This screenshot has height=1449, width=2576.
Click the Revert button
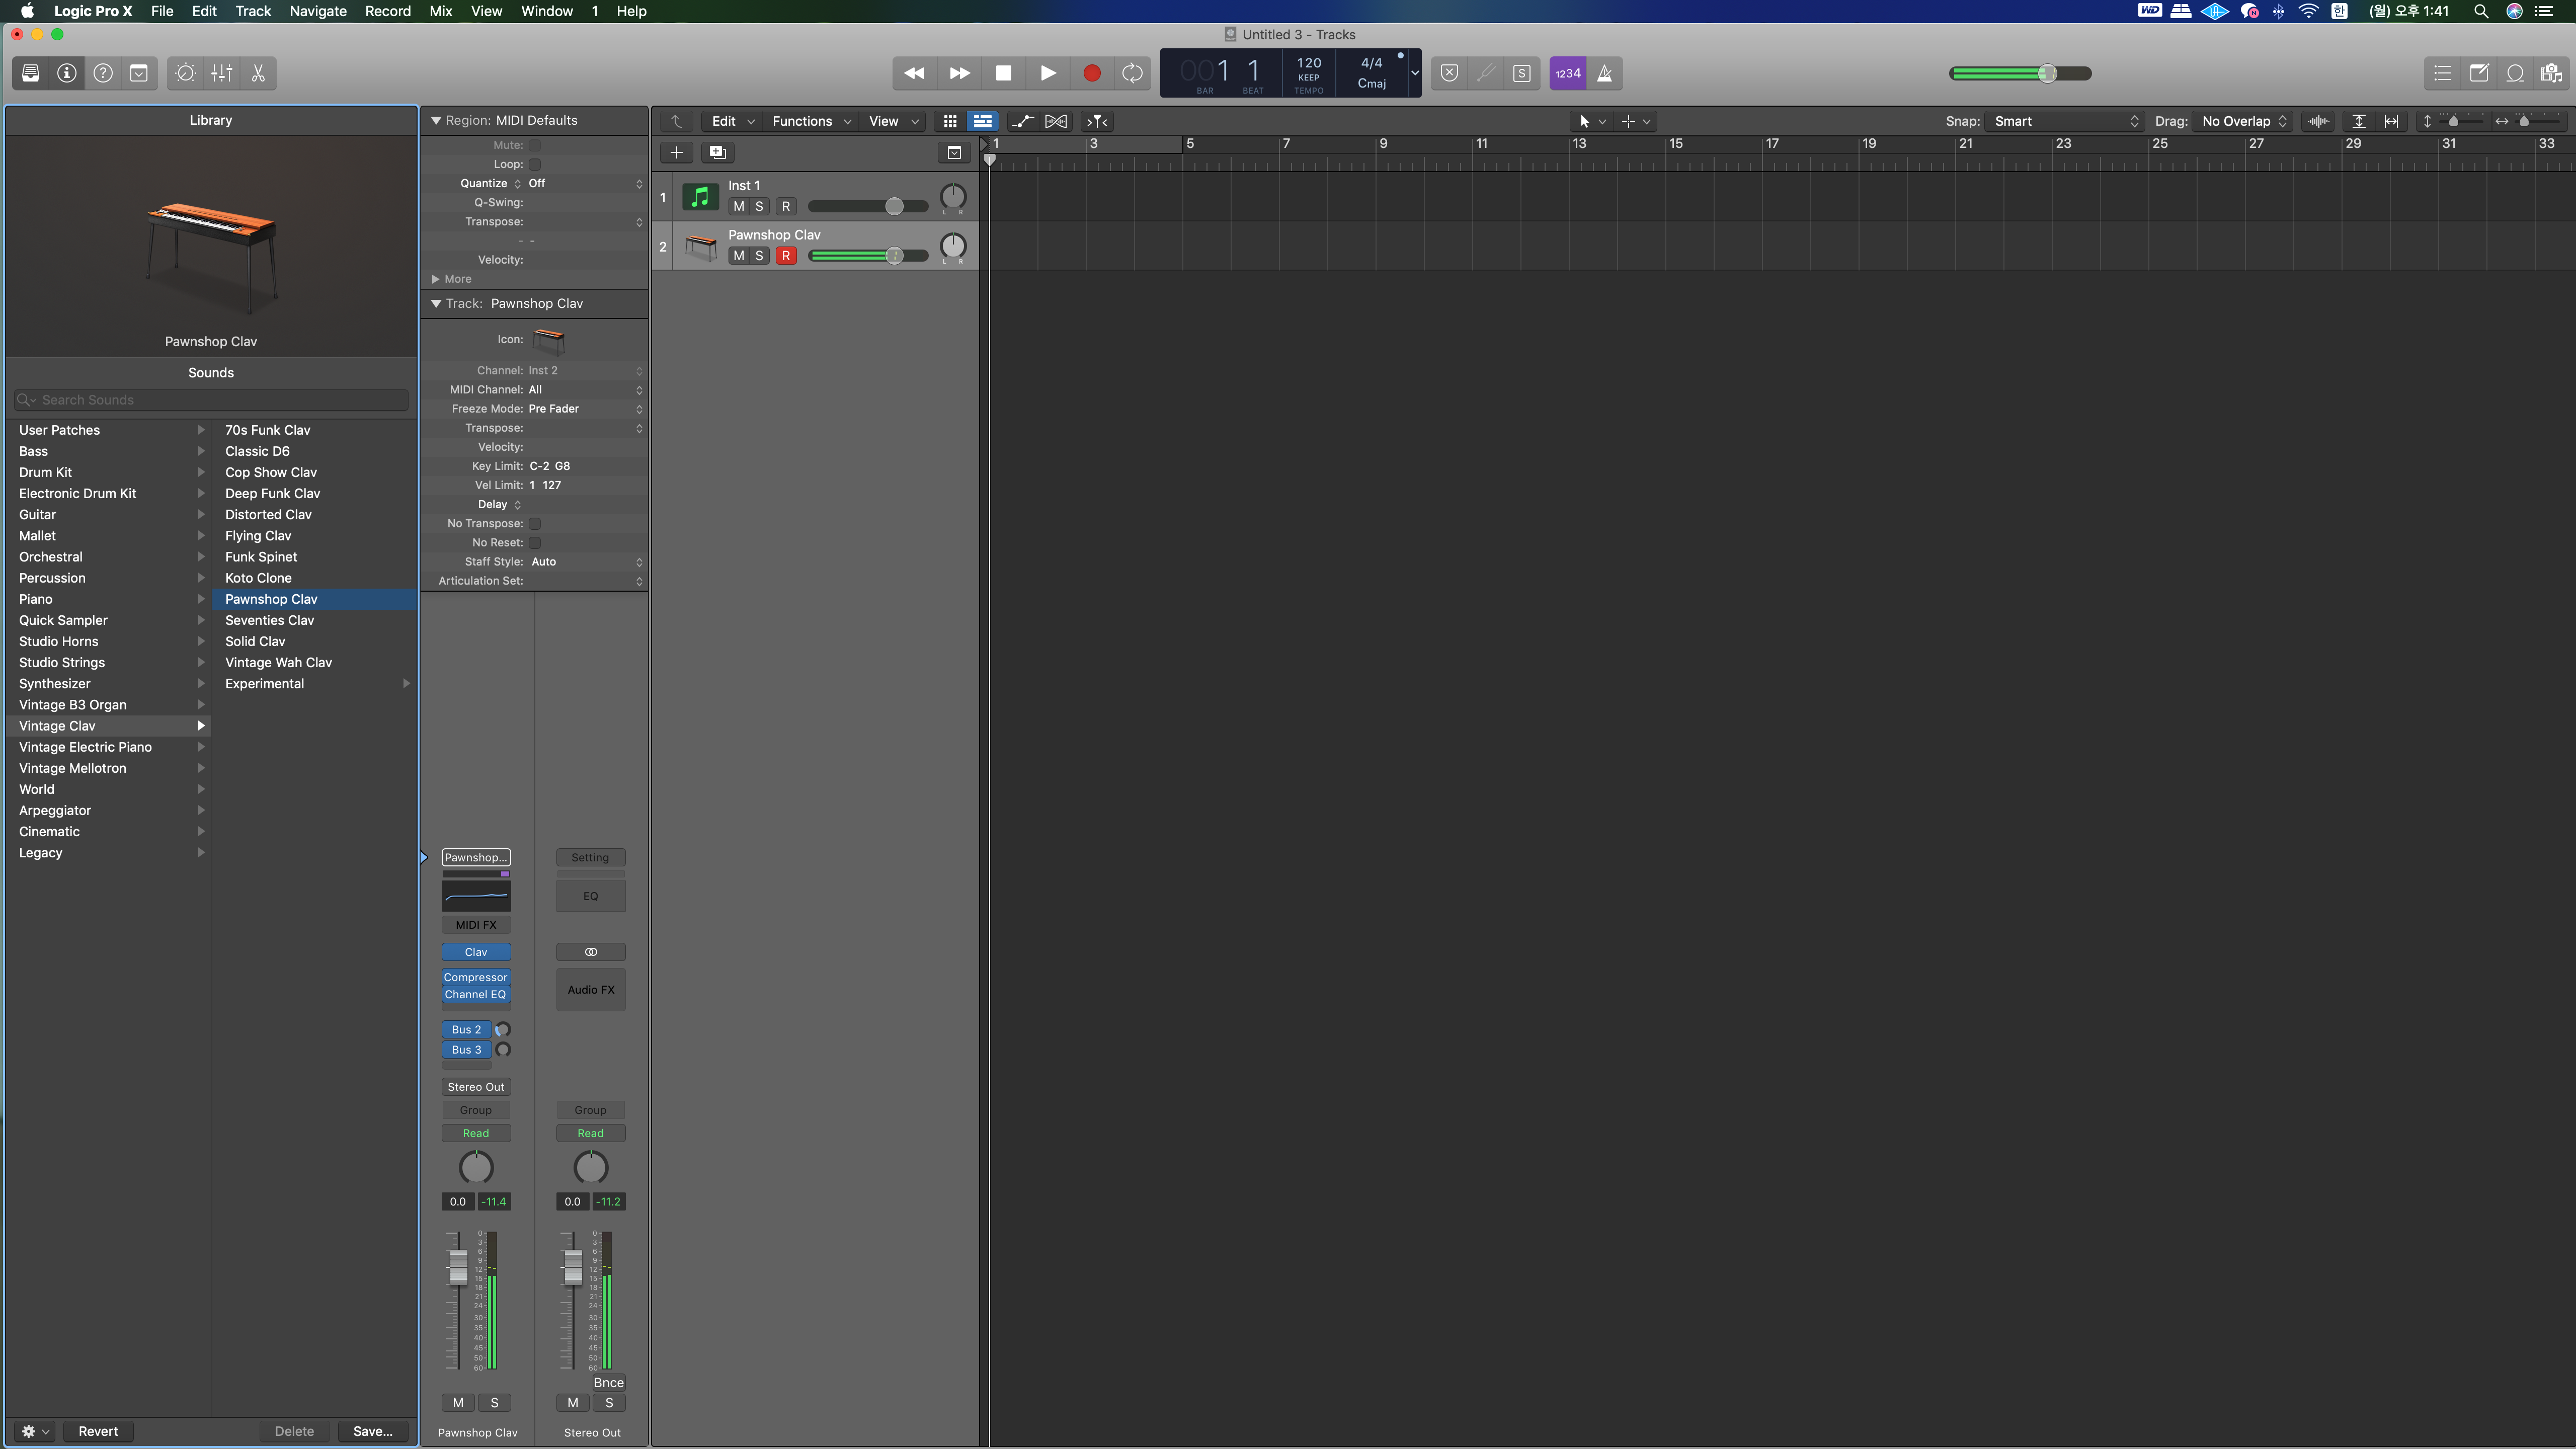tap(98, 1431)
